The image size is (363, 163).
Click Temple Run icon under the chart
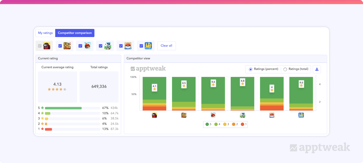(x=184, y=115)
